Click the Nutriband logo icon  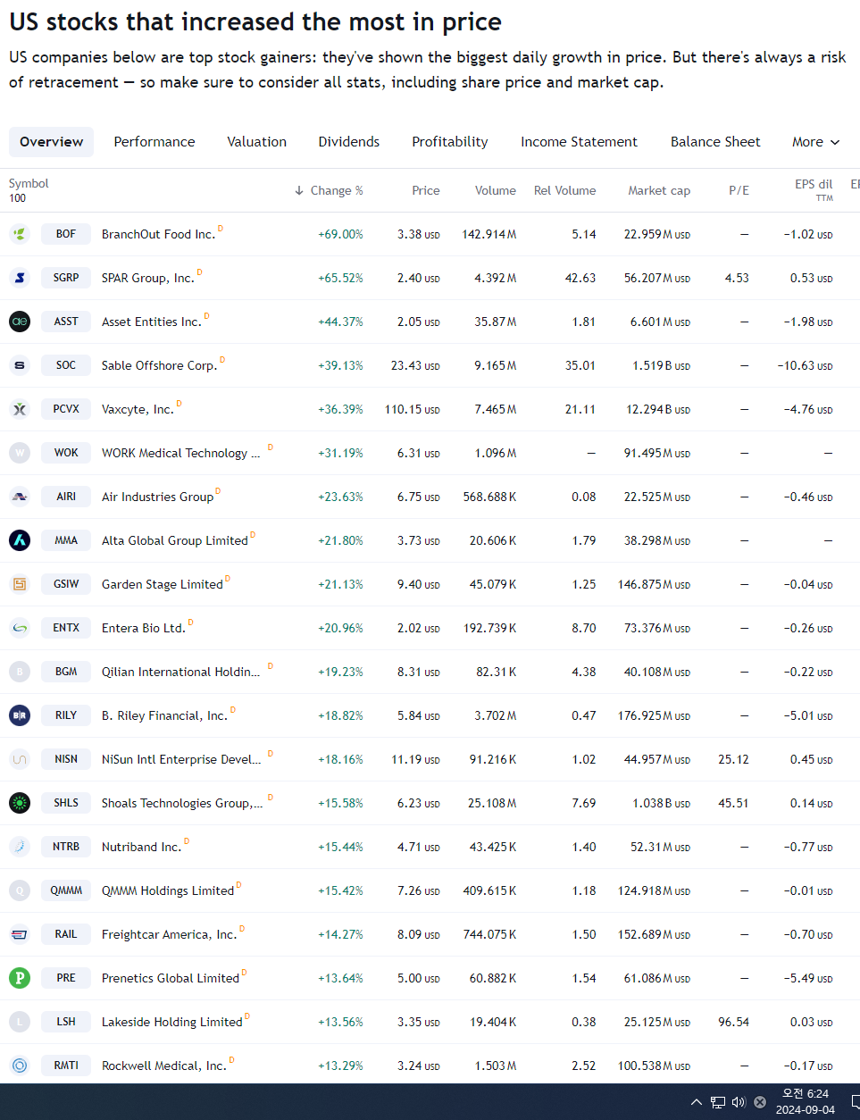pyautogui.click(x=20, y=847)
